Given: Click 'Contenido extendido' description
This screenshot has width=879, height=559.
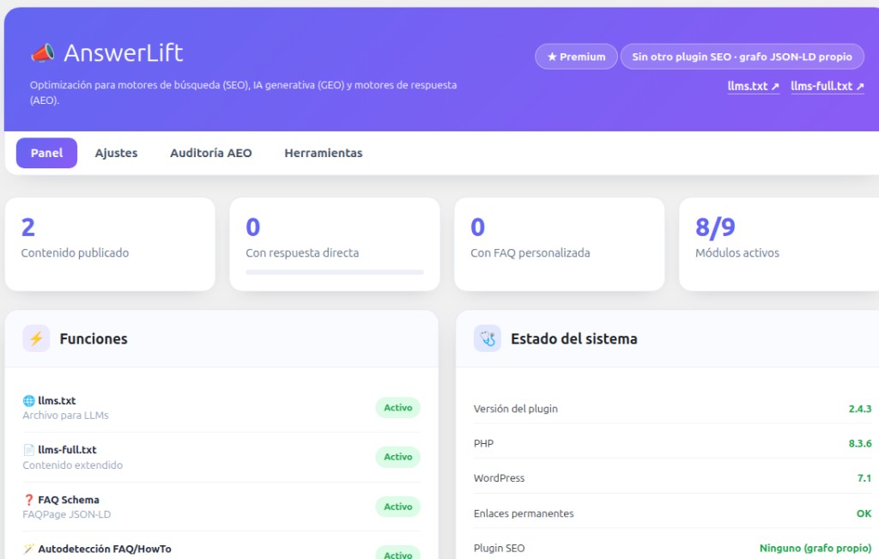Looking at the screenshot, I should [x=72, y=465].
